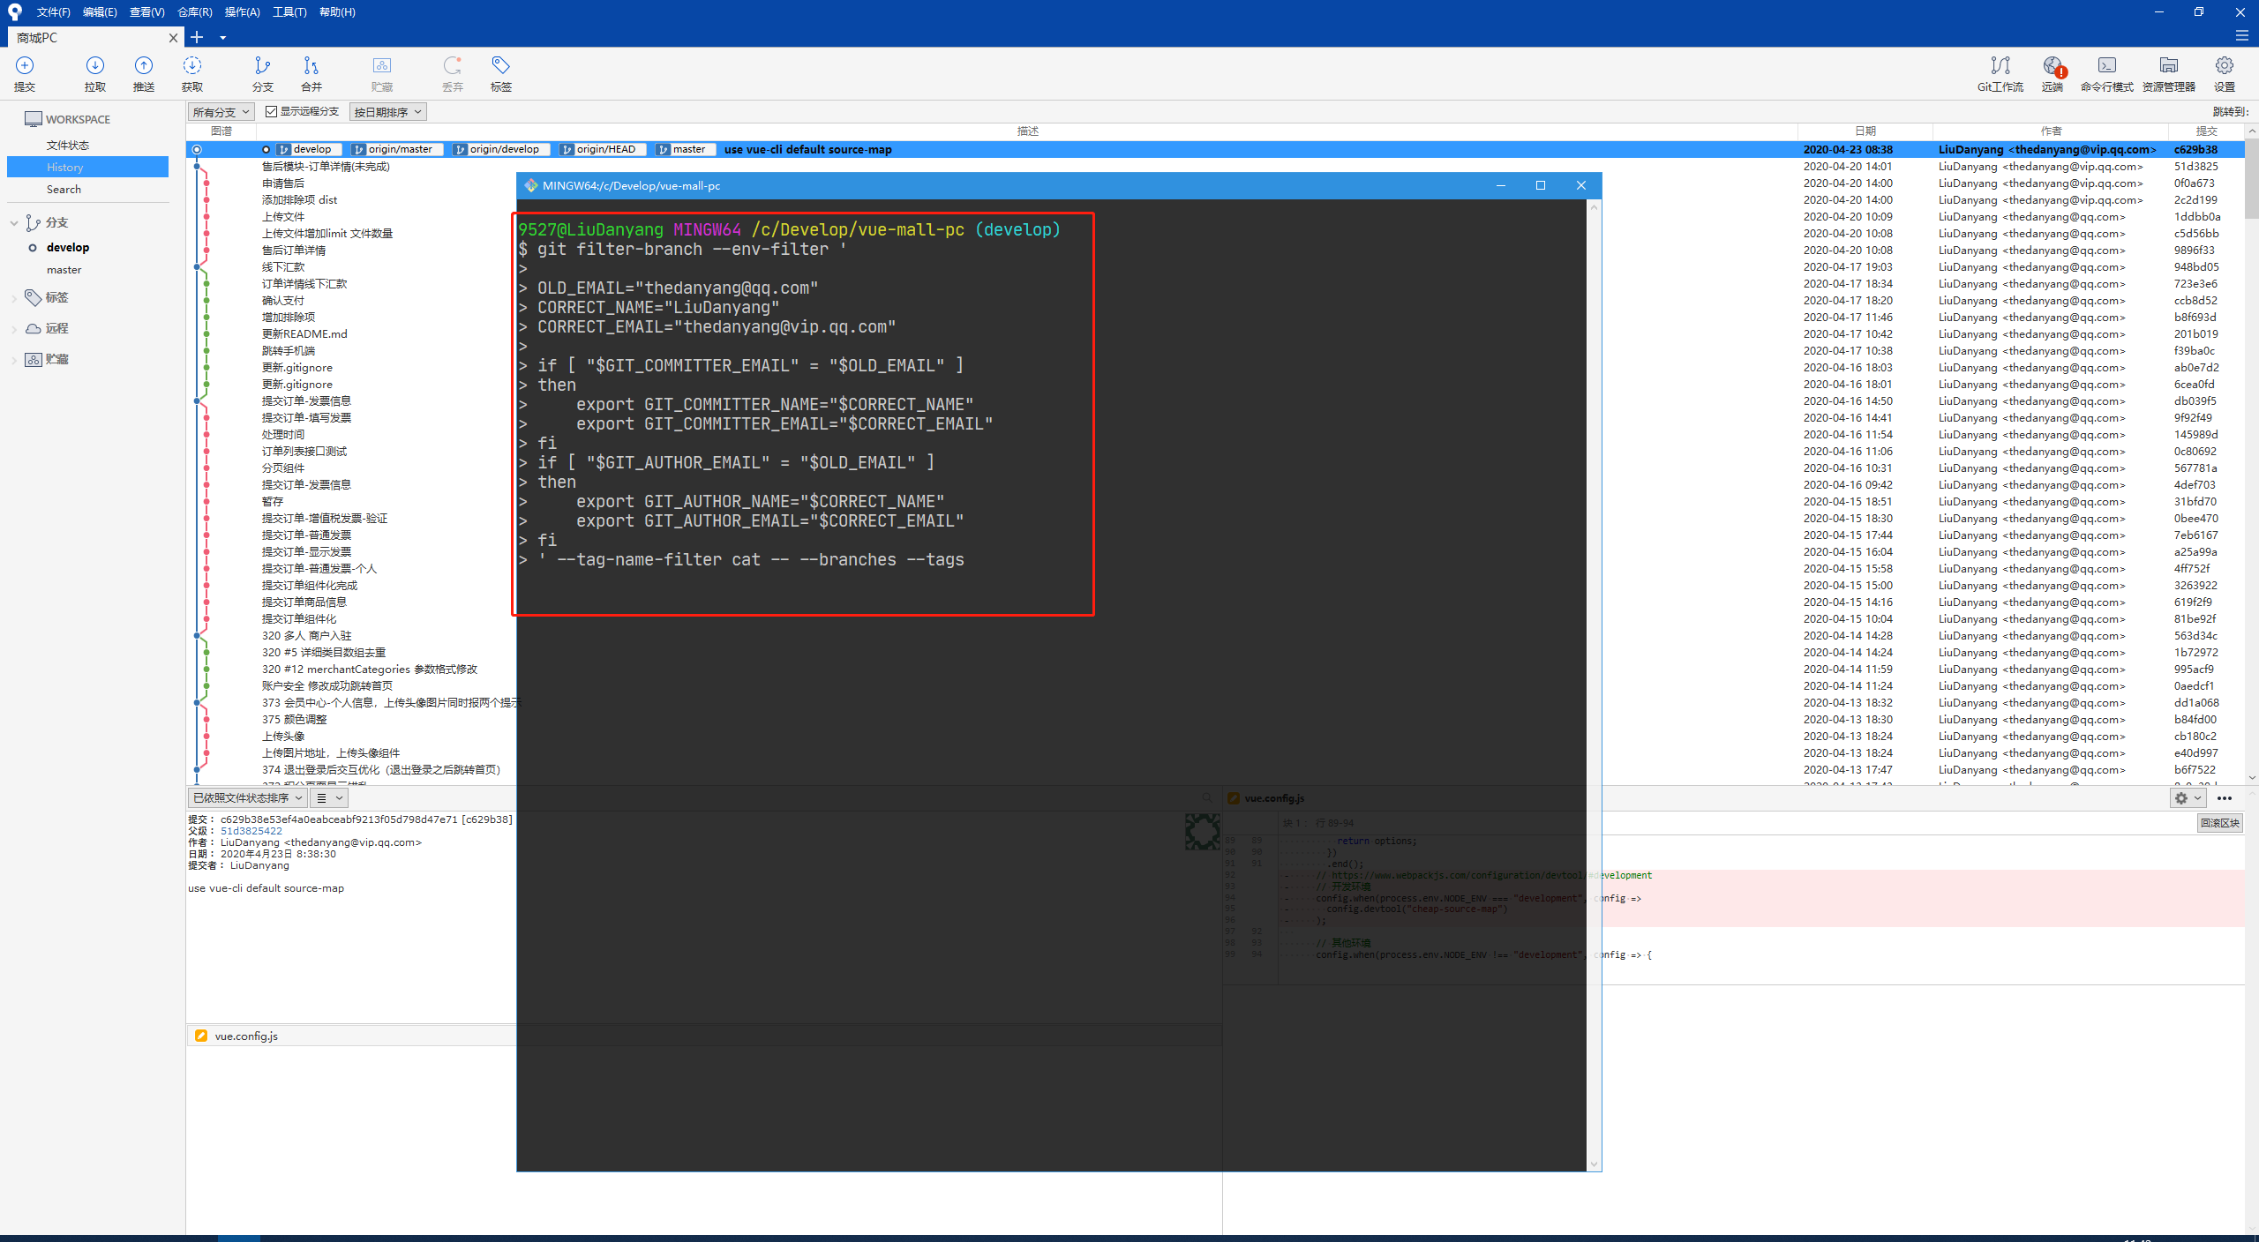Open the 所有分支 dropdown

[x=221, y=112]
